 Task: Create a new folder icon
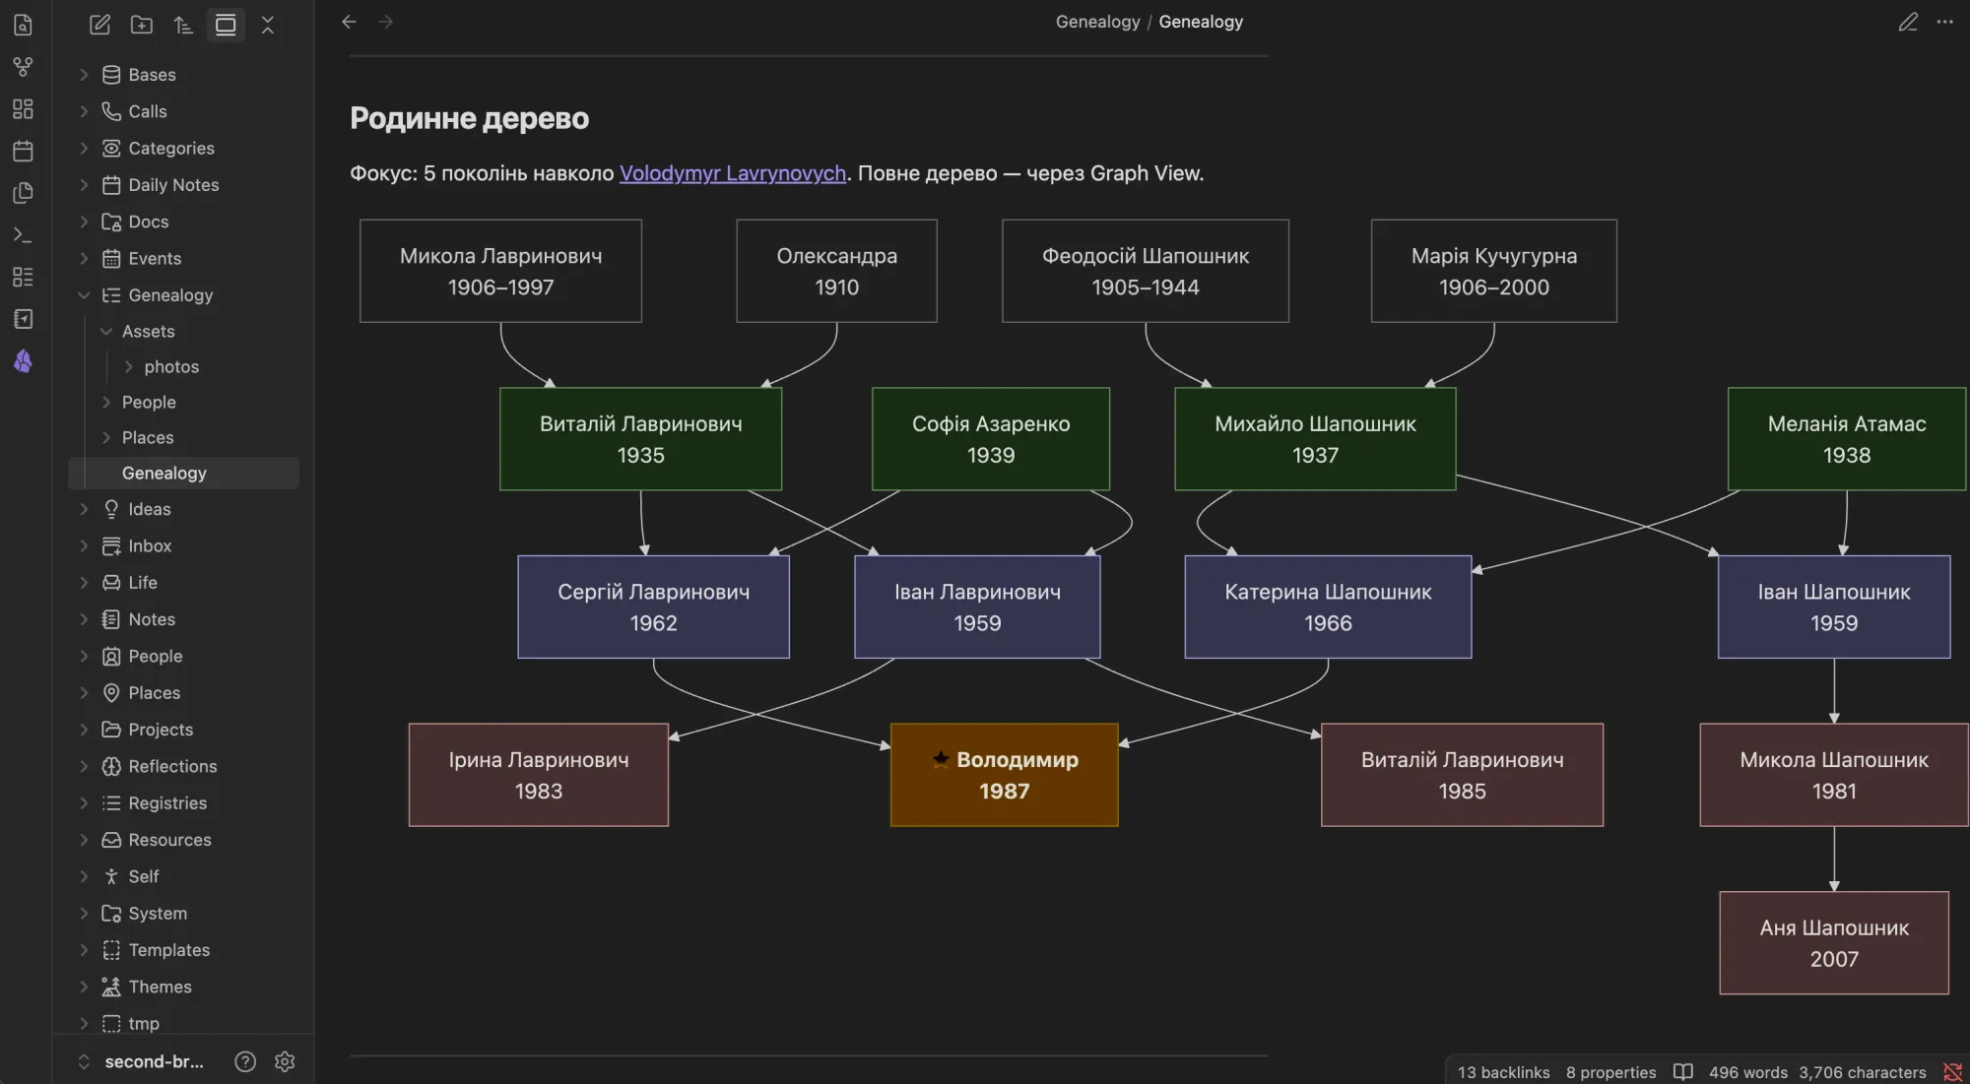pos(142,25)
